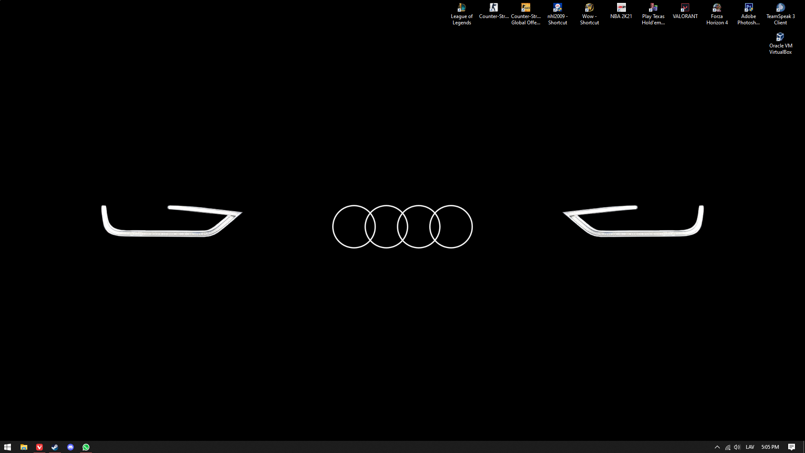Select the NBA 2K21 desktop icon
Image resolution: width=805 pixels, height=453 pixels.
pyautogui.click(x=621, y=11)
